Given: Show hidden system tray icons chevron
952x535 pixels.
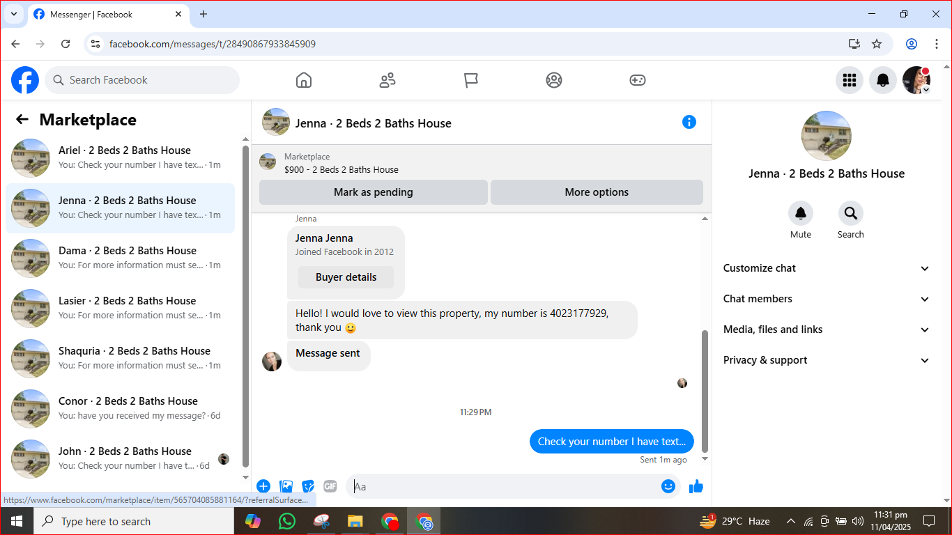Looking at the screenshot, I should (x=791, y=521).
